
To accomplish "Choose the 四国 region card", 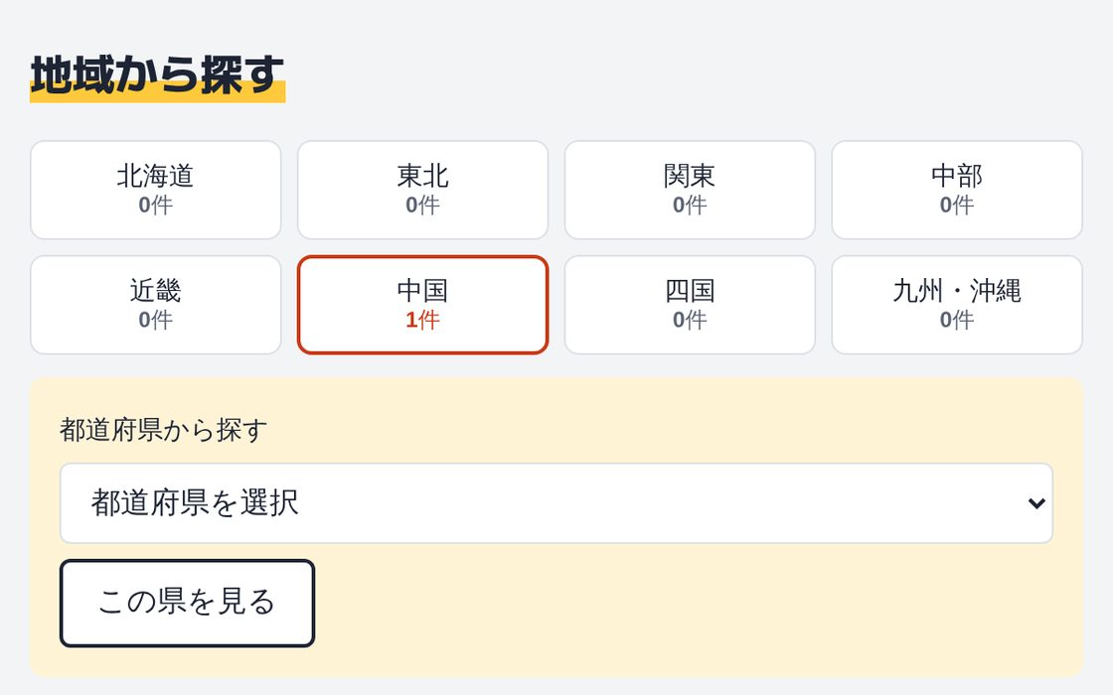I will 690,305.
